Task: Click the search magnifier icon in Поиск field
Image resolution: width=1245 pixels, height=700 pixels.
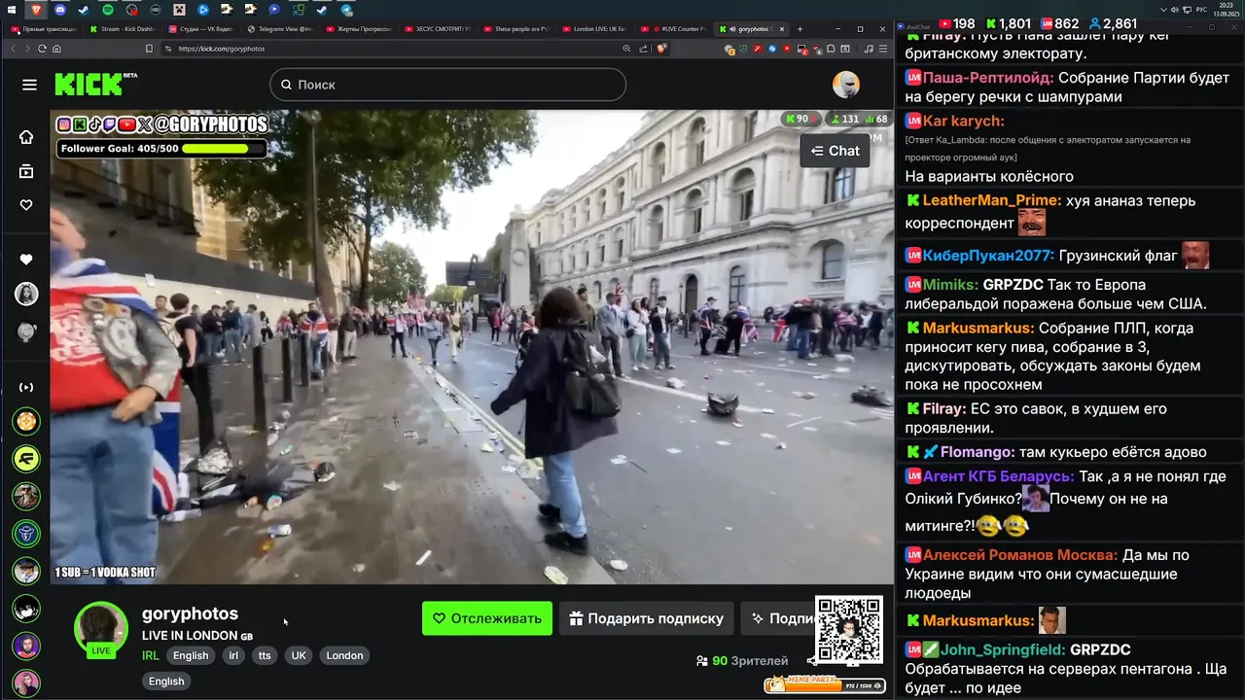Action: coord(286,85)
